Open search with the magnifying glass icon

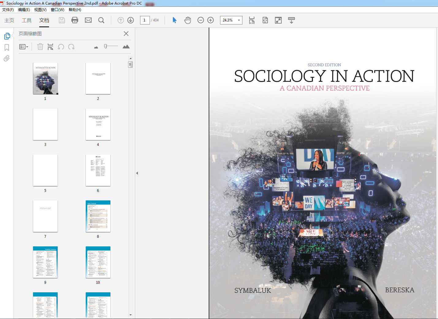click(101, 20)
